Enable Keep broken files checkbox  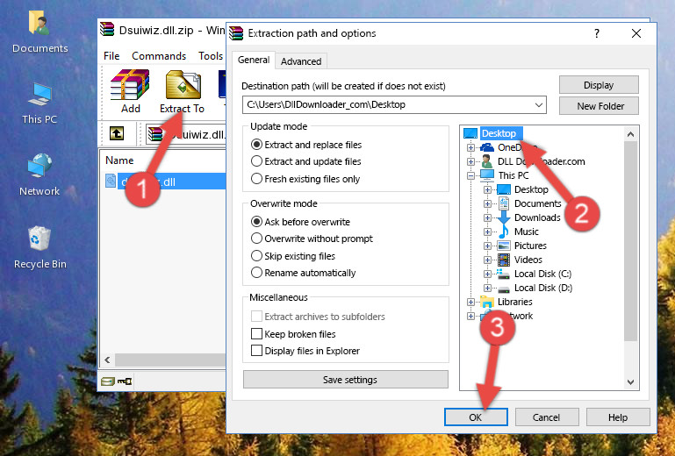click(256, 334)
